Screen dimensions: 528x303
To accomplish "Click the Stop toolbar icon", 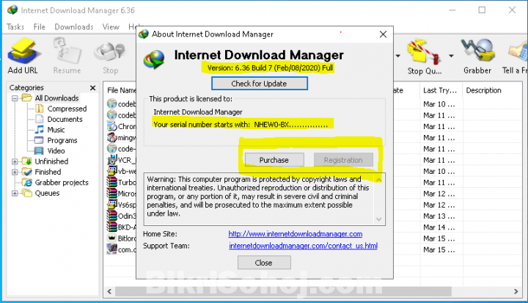I will [110, 52].
